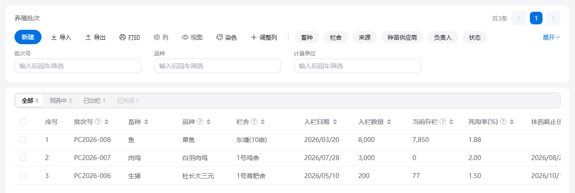Go to next page arrow

tap(553, 18)
